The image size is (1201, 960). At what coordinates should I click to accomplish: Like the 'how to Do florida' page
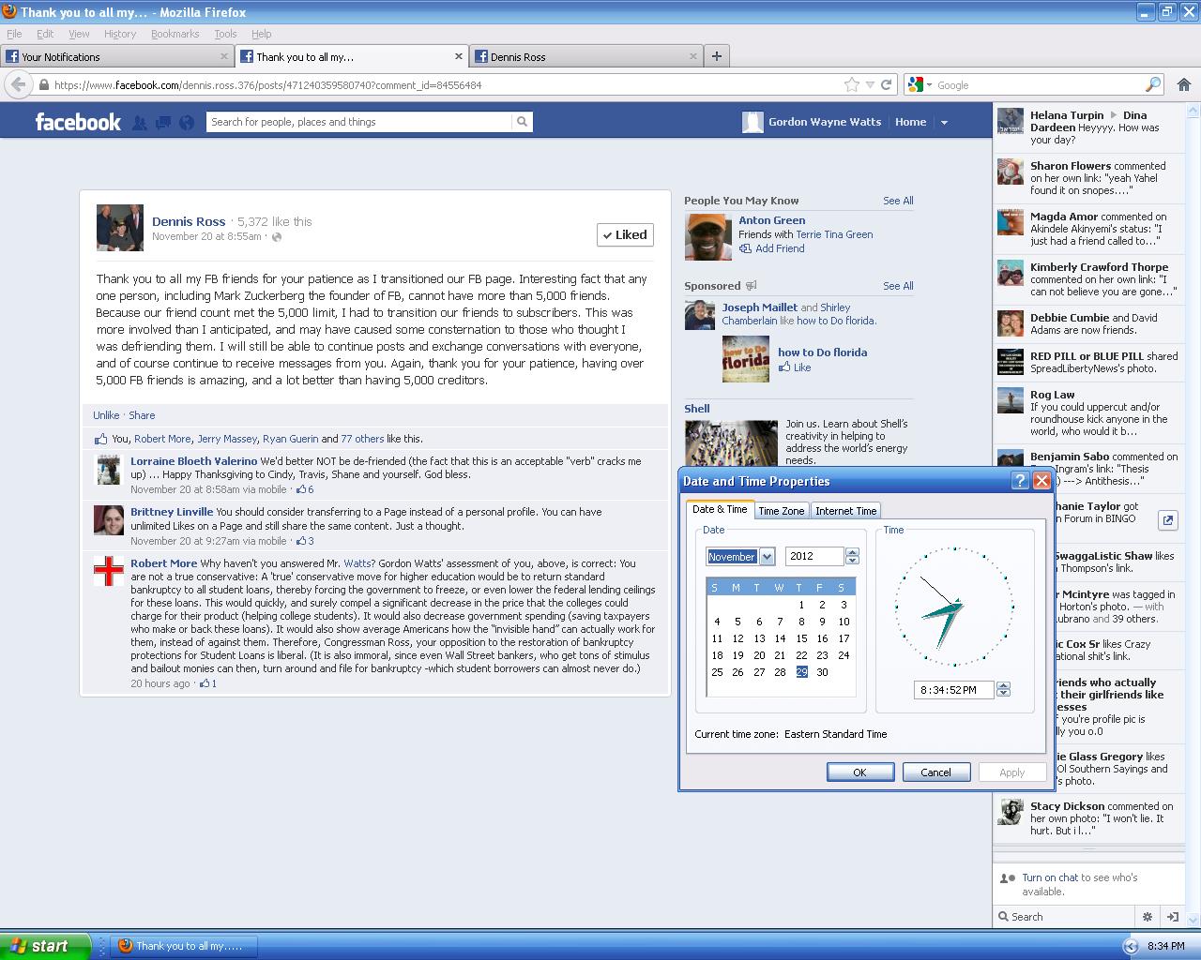(795, 367)
